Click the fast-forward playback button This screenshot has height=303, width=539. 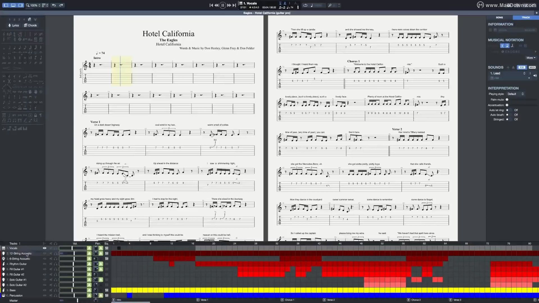229,5
